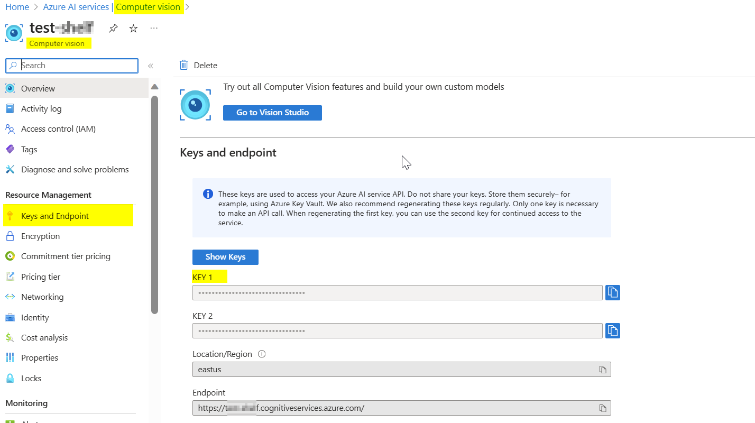Click the Identity icon
Screen dimensions: 755x423
pos(10,317)
